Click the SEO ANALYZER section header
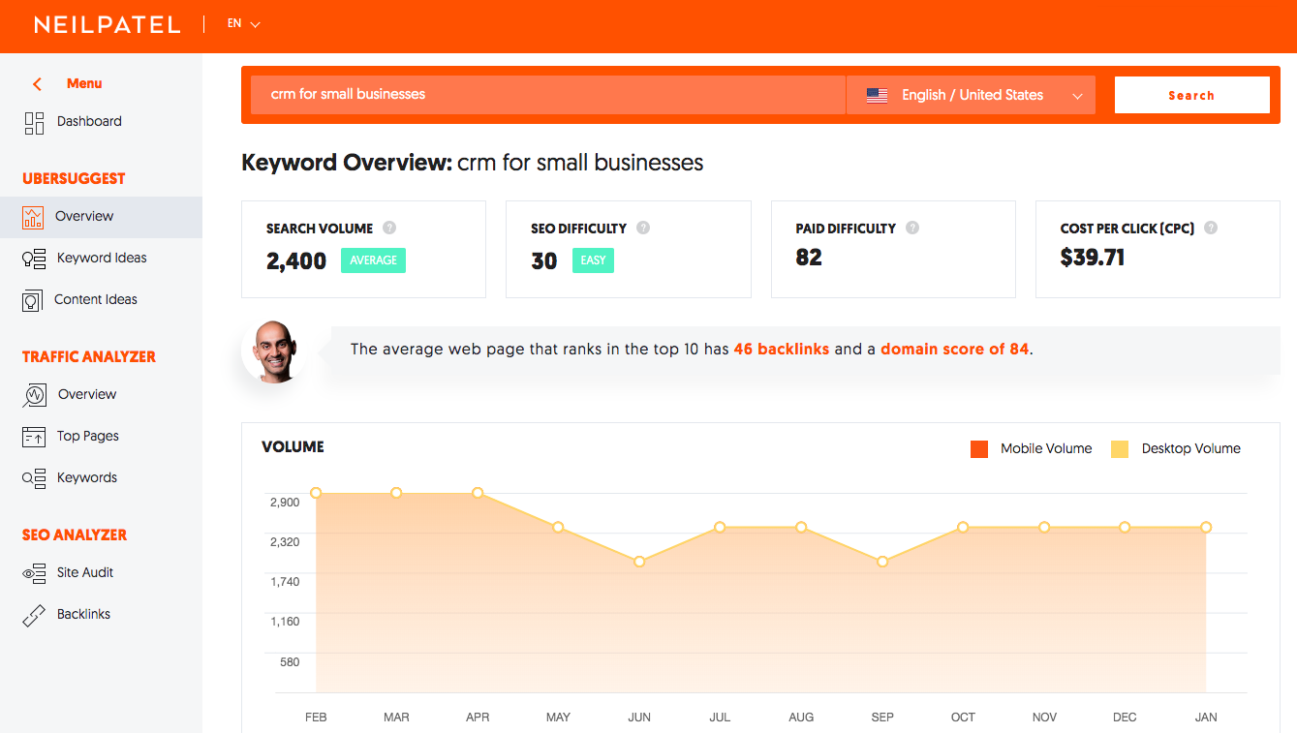 coord(75,535)
